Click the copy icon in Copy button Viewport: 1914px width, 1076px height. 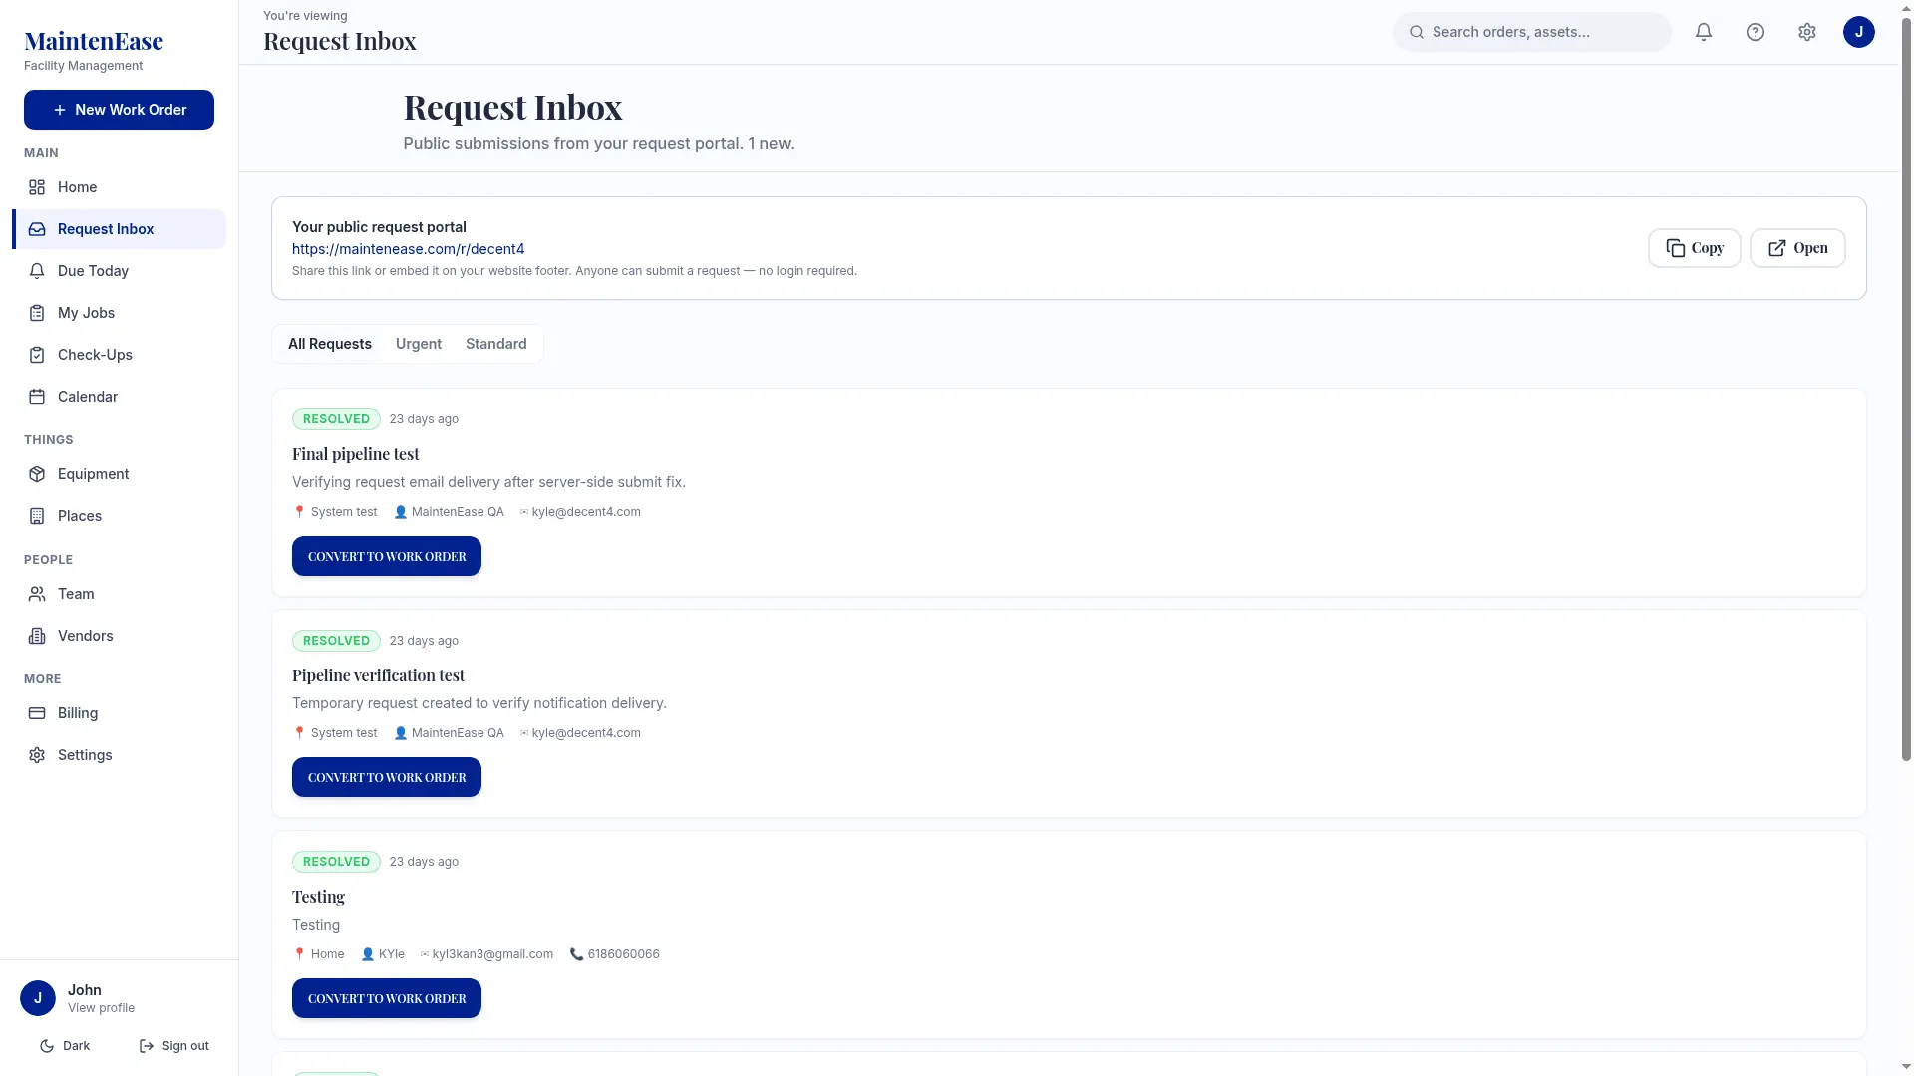tap(1676, 248)
